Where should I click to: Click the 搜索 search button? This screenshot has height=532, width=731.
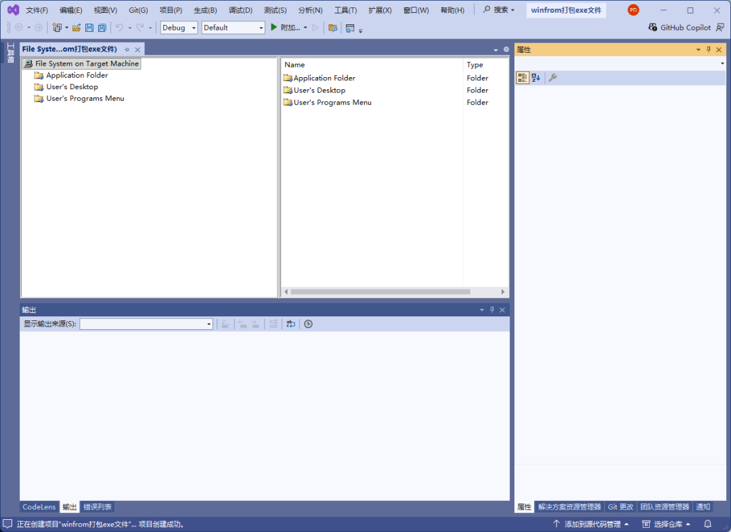(x=499, y=9)
